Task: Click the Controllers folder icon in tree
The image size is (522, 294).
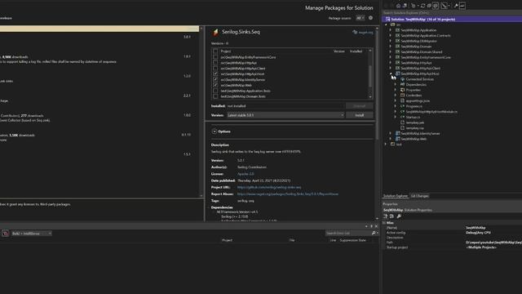Action: point(402,96)
